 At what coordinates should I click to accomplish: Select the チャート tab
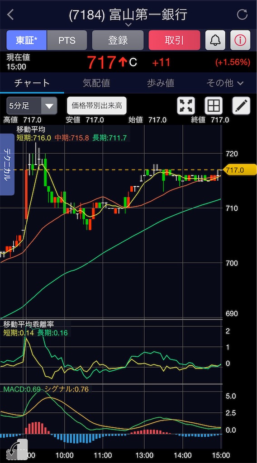tap(32, 83)
